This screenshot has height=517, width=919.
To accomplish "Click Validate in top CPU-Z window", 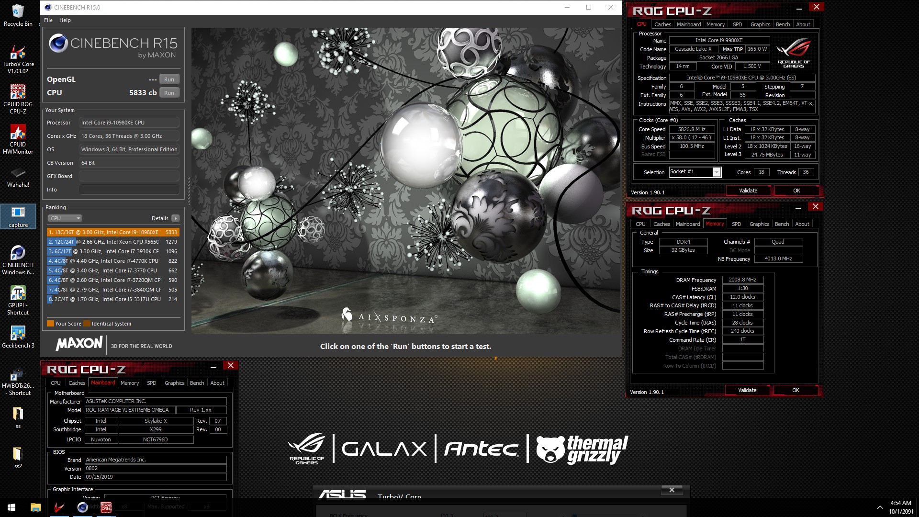I will 748,191.
